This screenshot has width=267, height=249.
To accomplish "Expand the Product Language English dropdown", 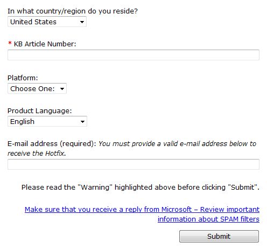I will (x=47, y=121).
